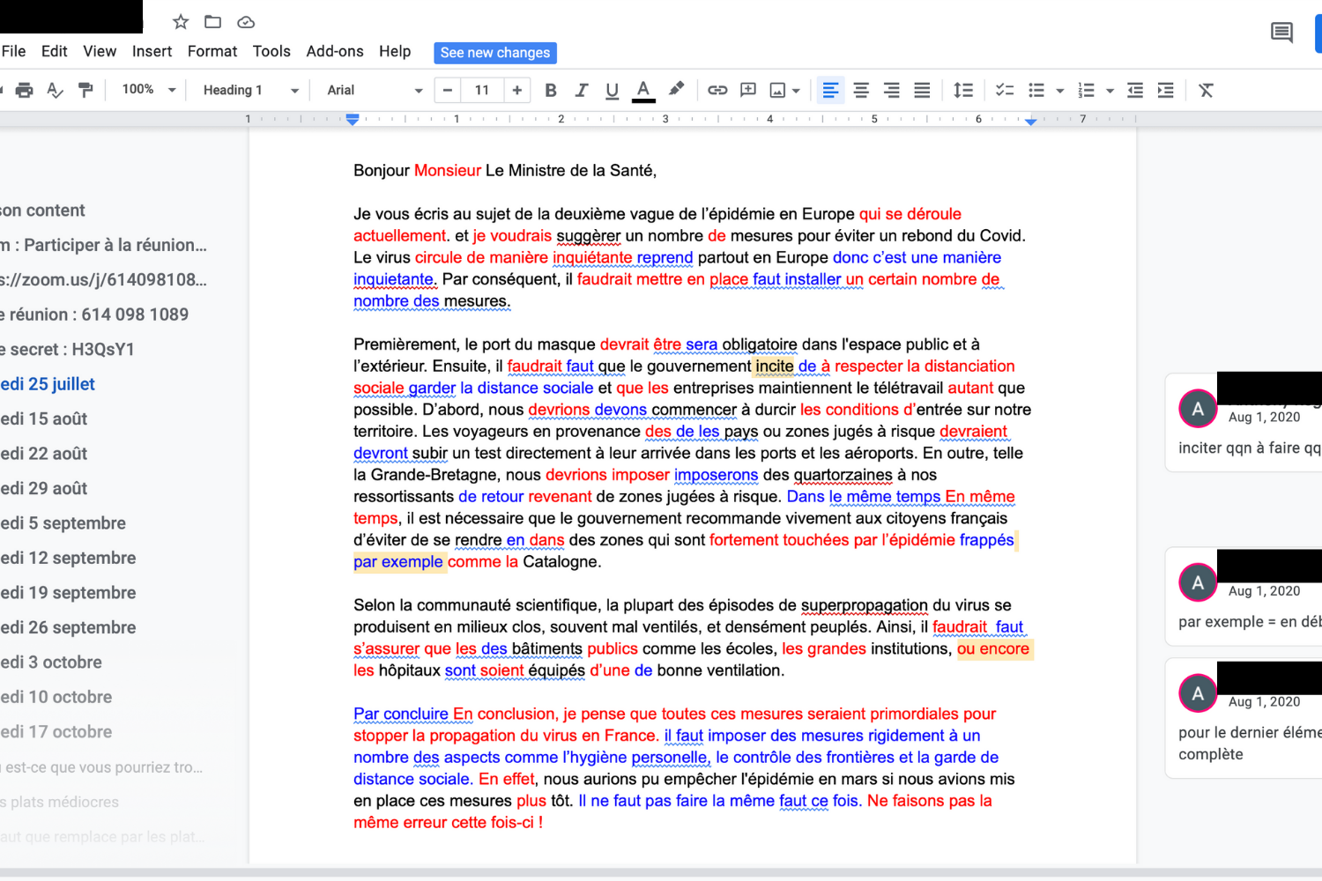
Task: Expand numbered list style arrow
Action: (x=1110, y=91)
